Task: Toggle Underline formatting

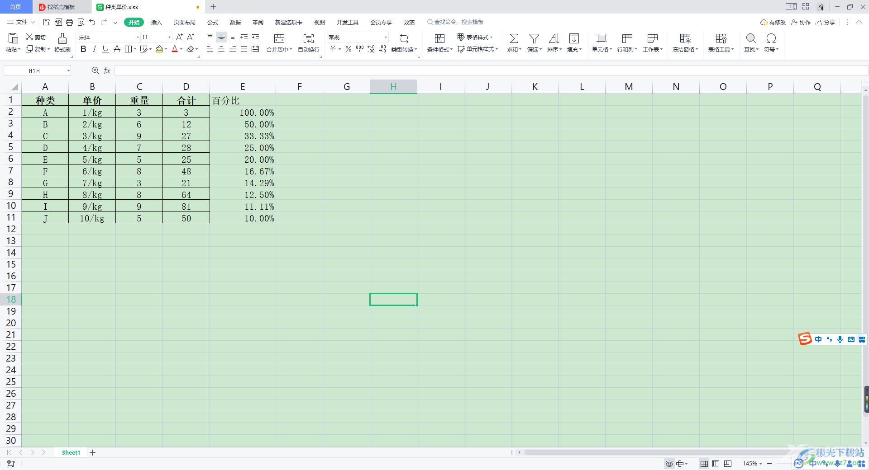Action: coord(105,49)
